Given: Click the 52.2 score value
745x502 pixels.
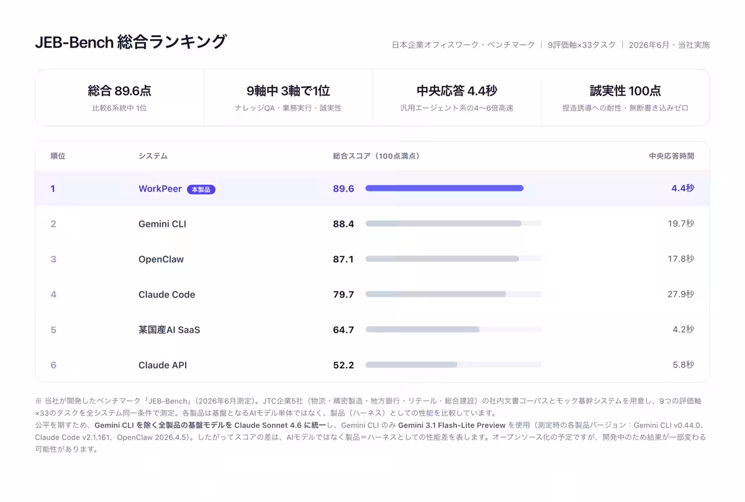Looking at the screenshot, I should click(x=343, y=365).
